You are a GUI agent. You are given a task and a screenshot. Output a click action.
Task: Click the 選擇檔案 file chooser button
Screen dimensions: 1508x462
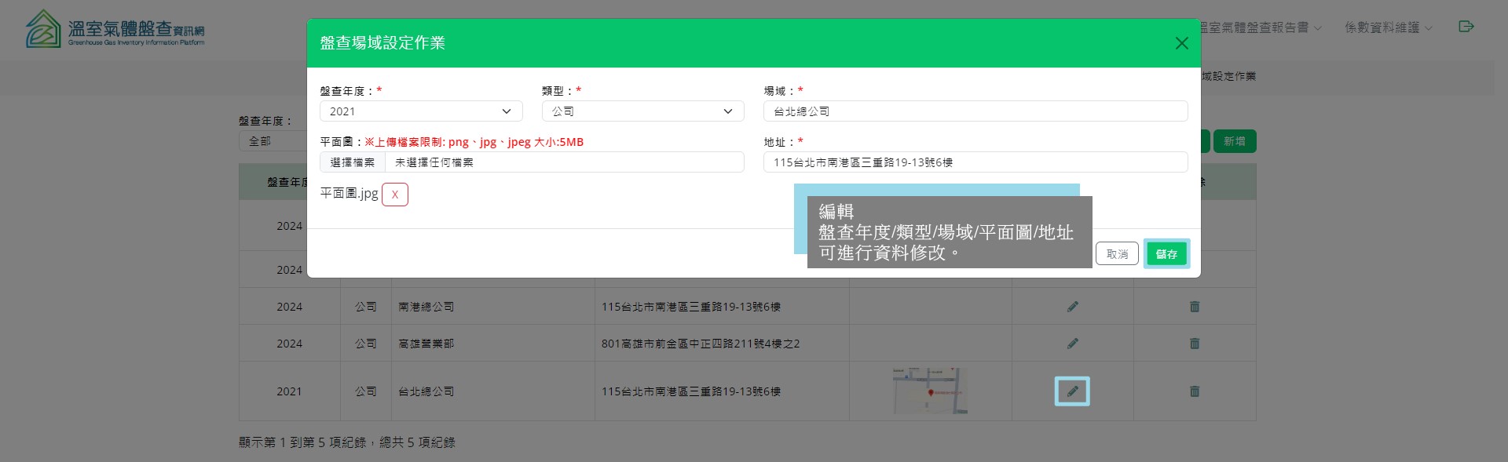[353, 162]
